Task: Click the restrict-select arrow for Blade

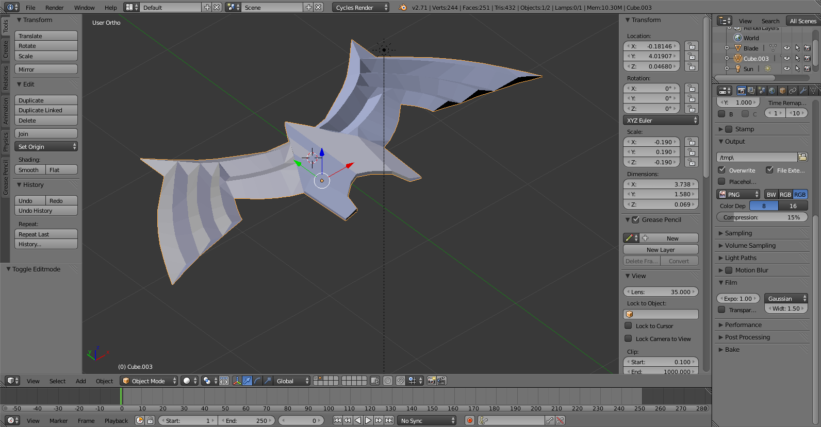Action: pyautogui.click(x=797, y=48)
